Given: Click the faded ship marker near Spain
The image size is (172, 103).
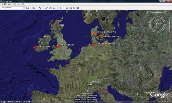Looking at the screenshot, I should coord(29,95).
